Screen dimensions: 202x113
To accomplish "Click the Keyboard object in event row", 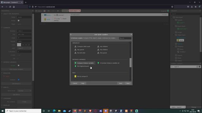I will click(48, 15).
